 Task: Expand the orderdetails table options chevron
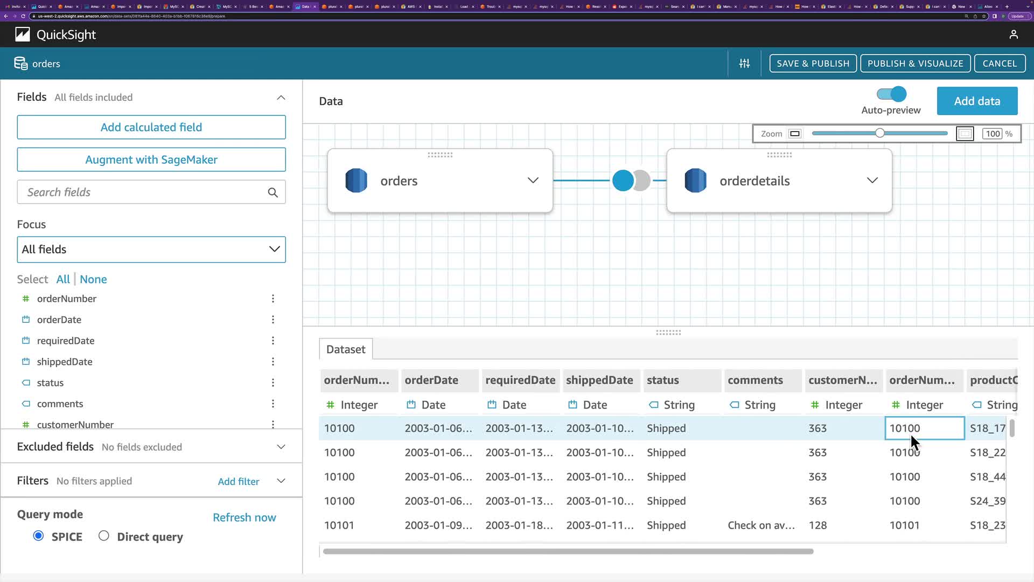tap(872, 181)
